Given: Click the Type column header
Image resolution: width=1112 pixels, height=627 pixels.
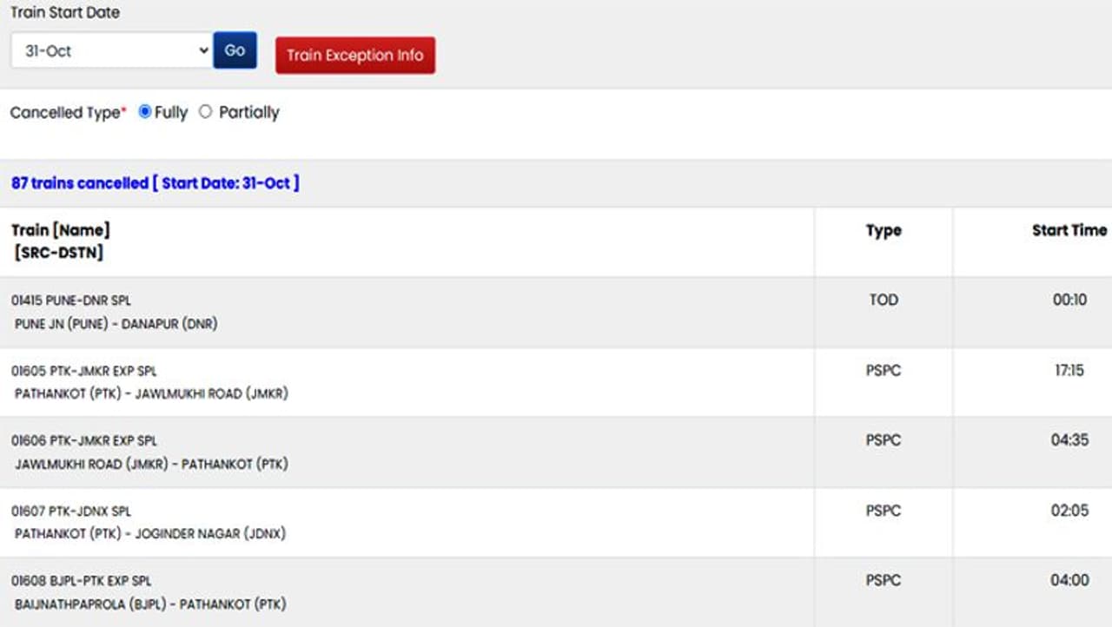Looking at the screenshot, I should pyautogui.click(x=884, y=230).
